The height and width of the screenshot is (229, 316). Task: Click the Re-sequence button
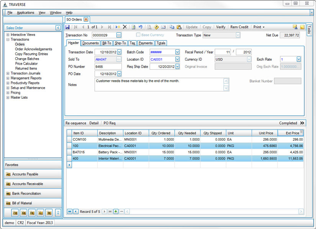(x=76, y=123)
